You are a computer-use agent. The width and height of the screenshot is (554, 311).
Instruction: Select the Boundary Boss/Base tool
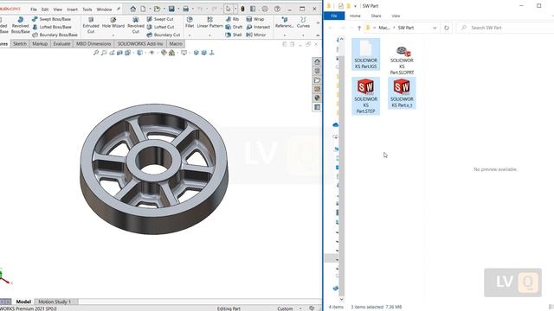point(55,35)
